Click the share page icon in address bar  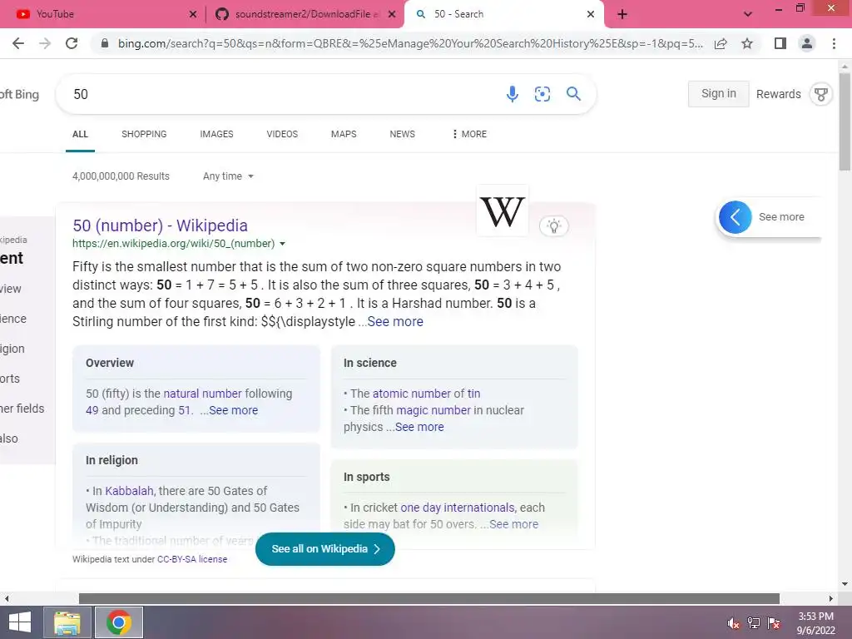pyautogui.click(x=721, y=43)
